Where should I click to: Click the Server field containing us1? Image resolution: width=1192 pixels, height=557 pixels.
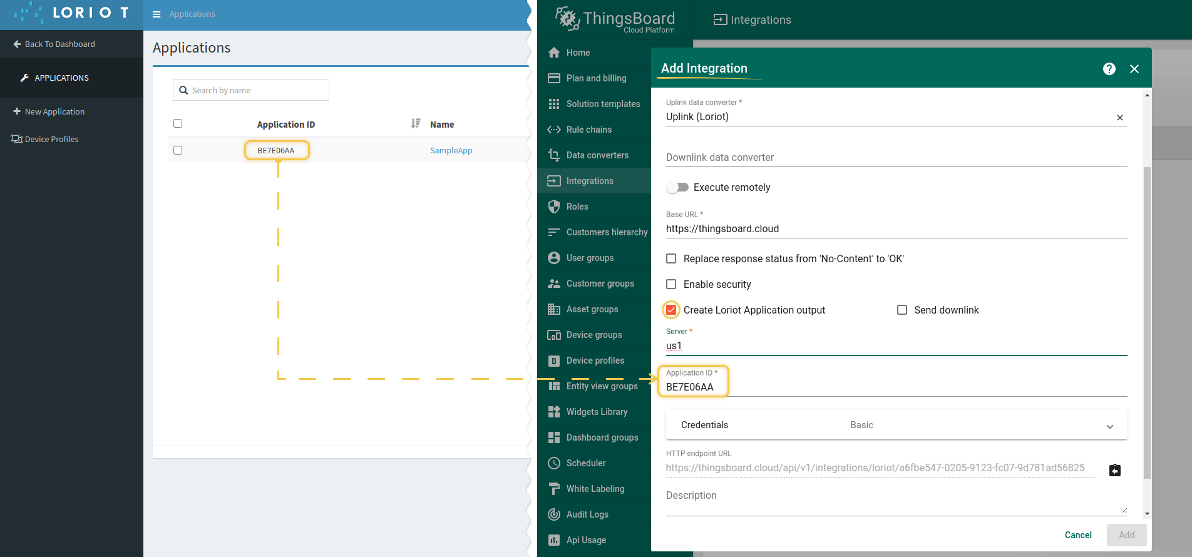(897, 346)
